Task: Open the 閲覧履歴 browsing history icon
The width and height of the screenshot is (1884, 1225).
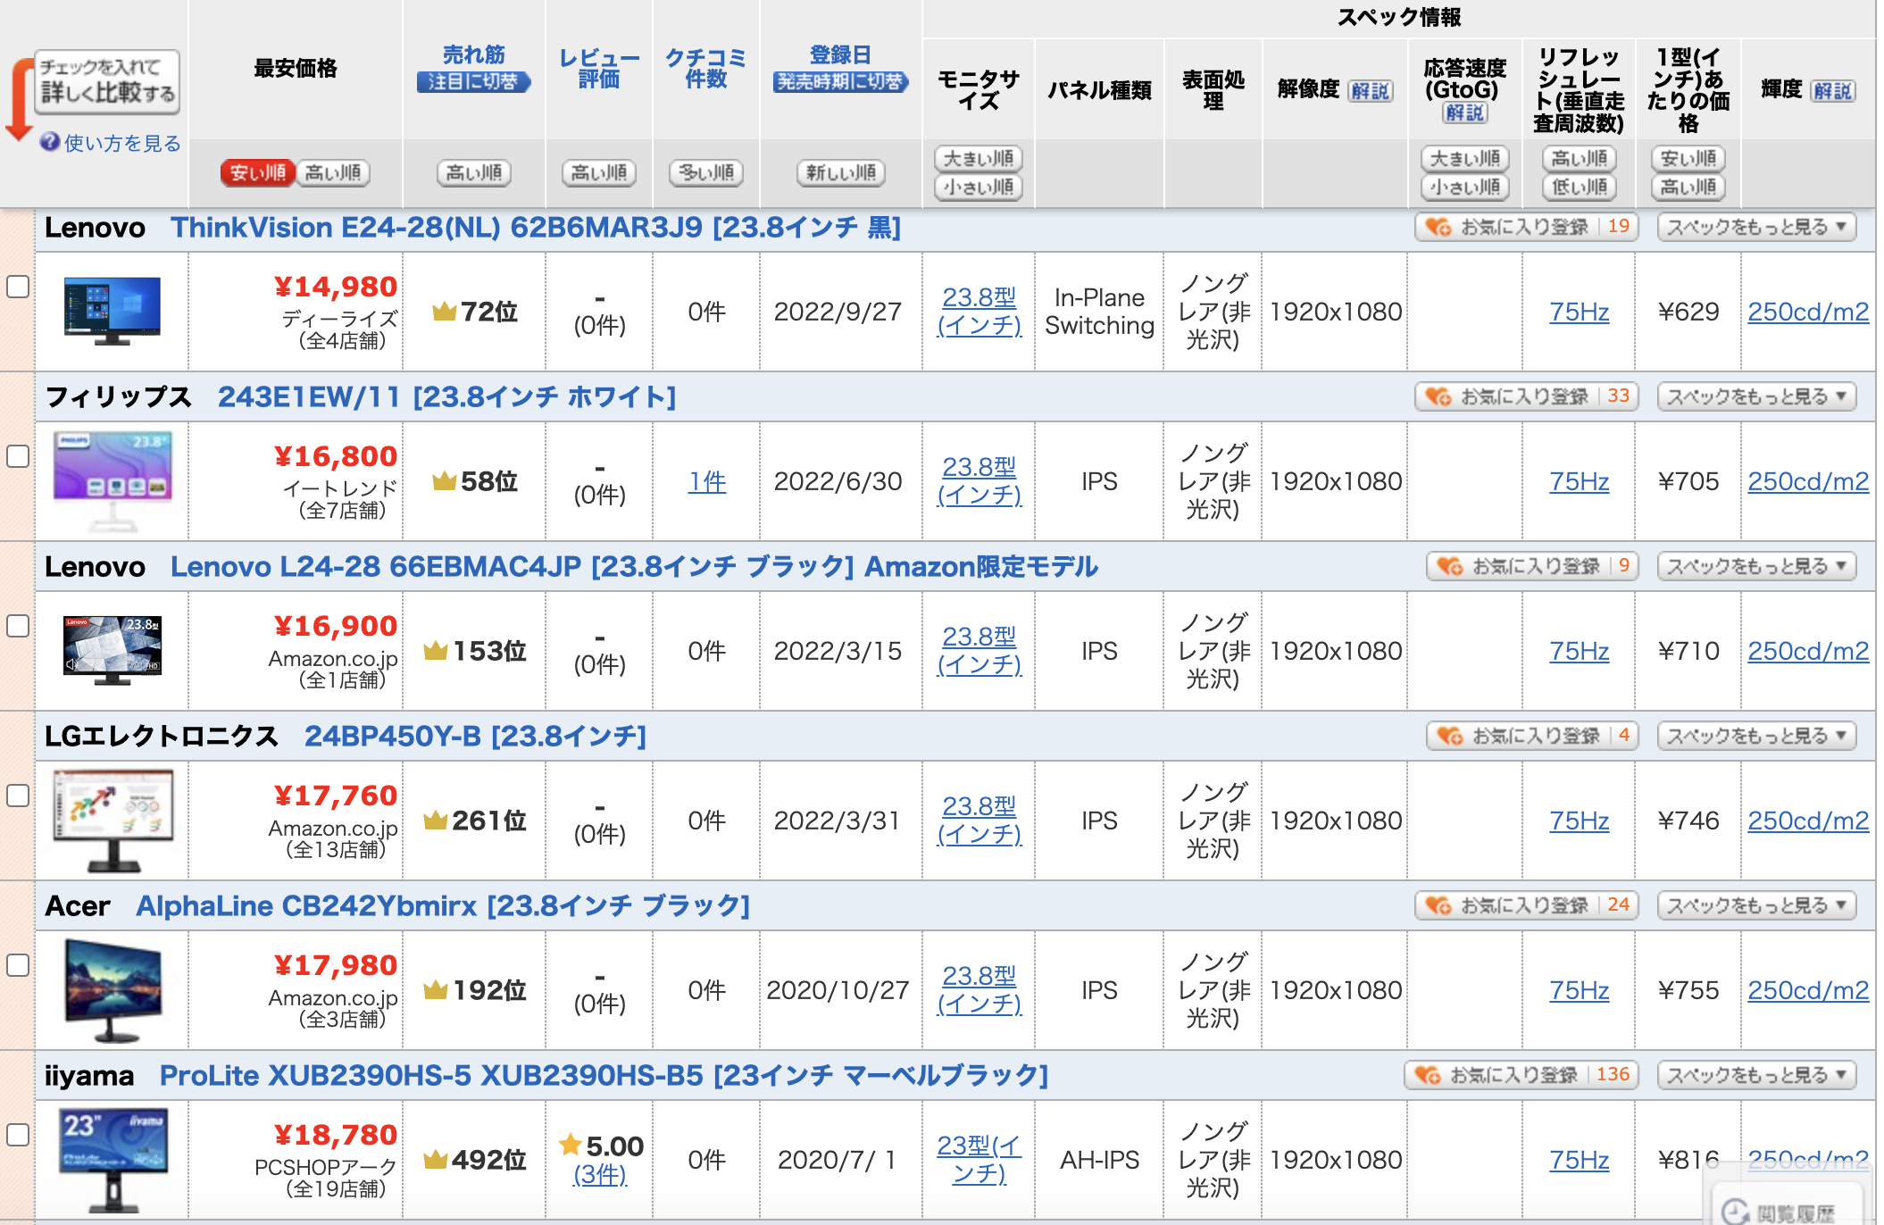Action: coord(1734,1212)
